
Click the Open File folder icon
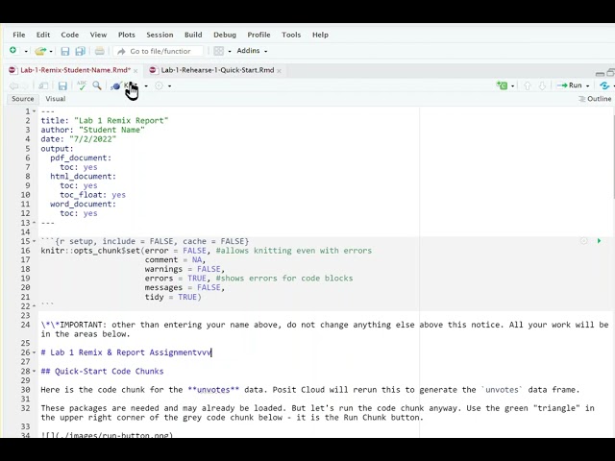[x=38, y=51]
